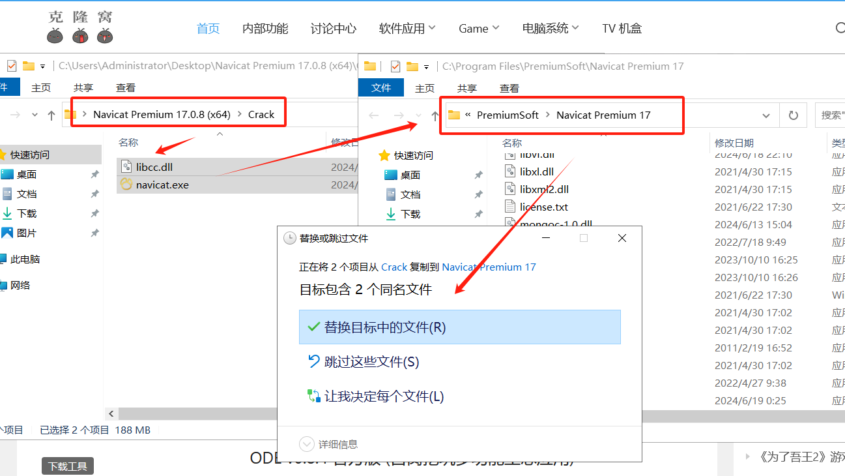
Task: Go forward in Navicat Premium 17 window
Action: 399,115
